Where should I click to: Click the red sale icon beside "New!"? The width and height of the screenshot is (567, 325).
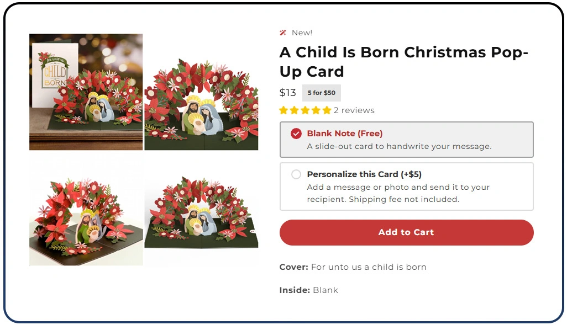point(283,33)
